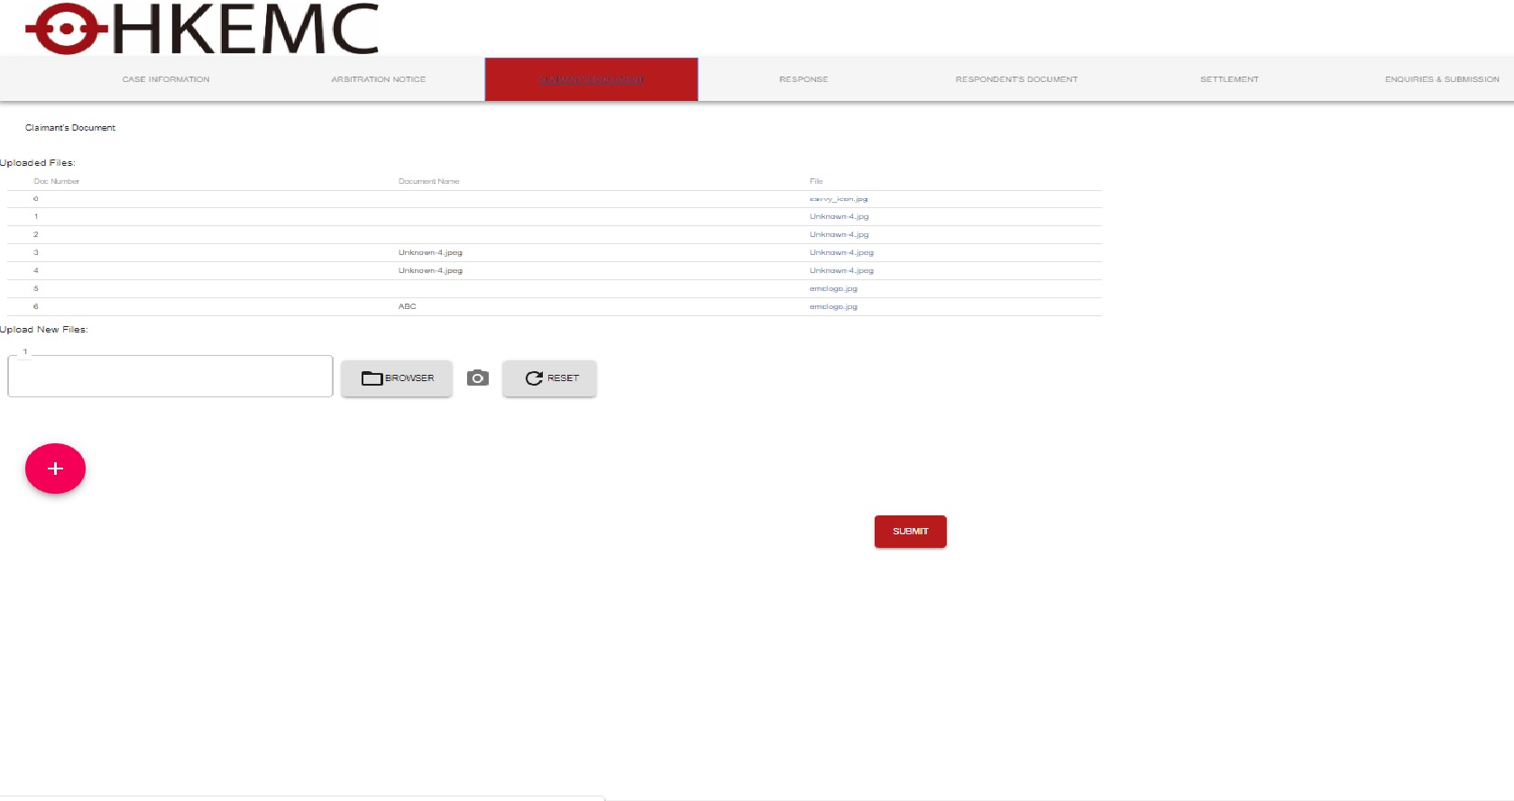Open the Respondent's Document tab
Image resolution: width=1514 pixels, height=801 pixels.
(x=1016, y=79)
